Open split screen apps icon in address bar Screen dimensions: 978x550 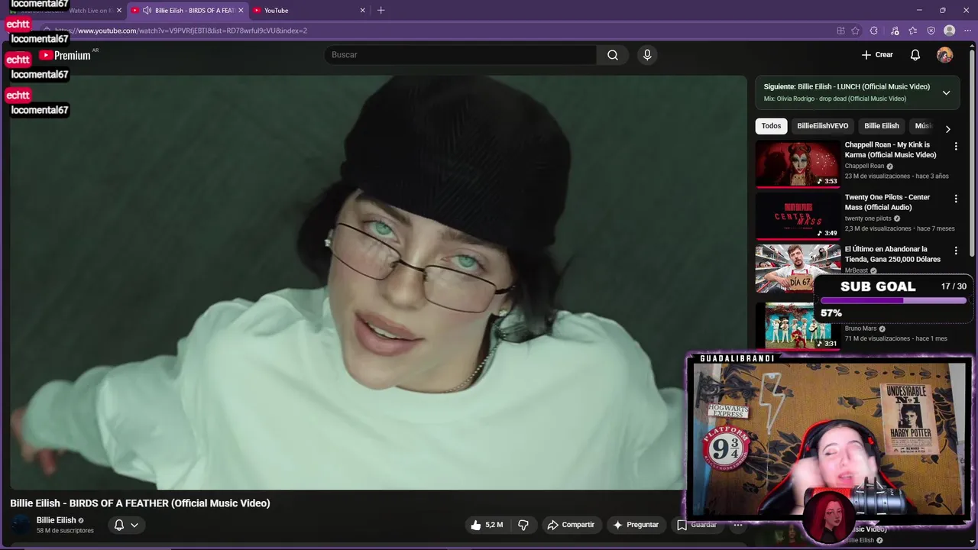tap(840, 31)
